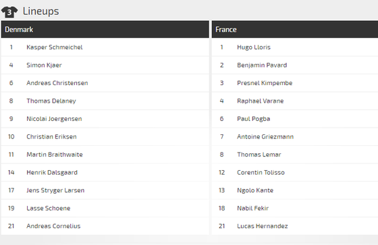The height and width of the screenshot is (245, 378).
Task: Open Nabil Fekir's player entry
Action: [252, 209]
